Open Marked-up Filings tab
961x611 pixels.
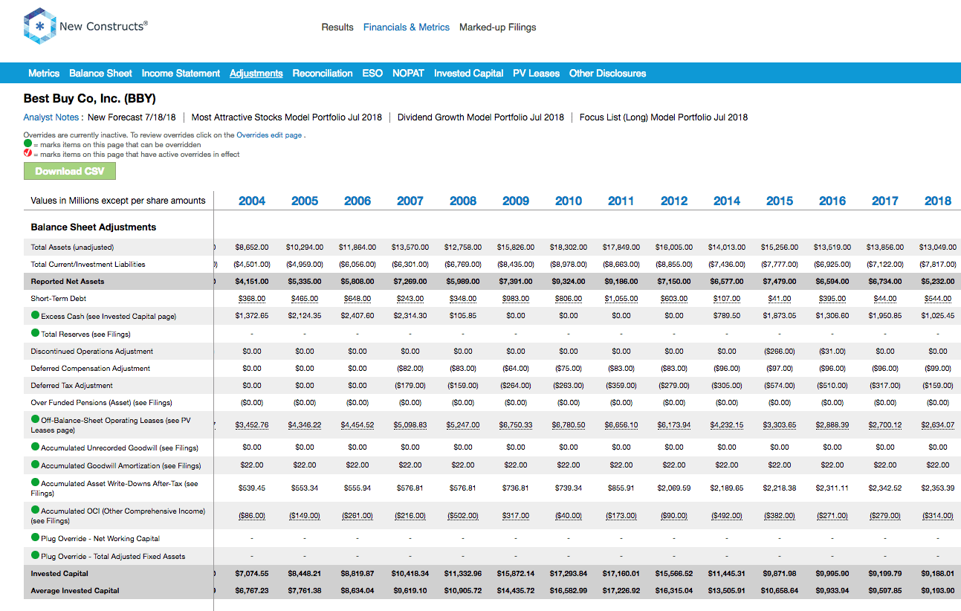(498, 27)
